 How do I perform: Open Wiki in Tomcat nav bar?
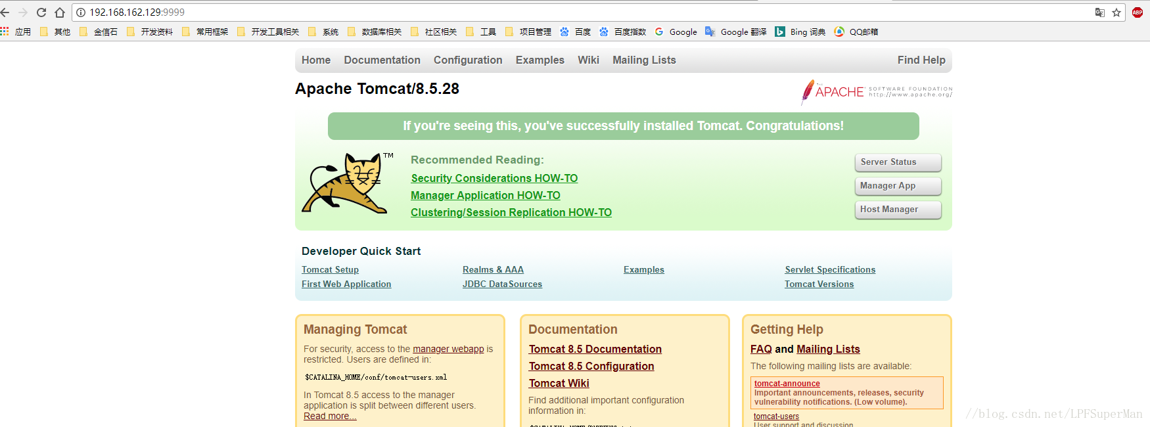click(x=588, y=60)
